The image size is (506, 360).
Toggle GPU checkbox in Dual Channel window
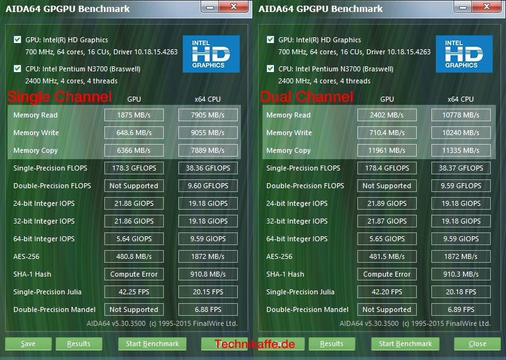(x=271, y=40)
